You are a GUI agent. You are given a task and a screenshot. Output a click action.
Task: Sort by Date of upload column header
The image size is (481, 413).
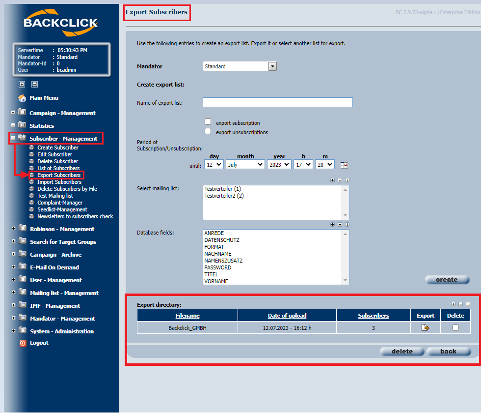click(x=287, y=316)
